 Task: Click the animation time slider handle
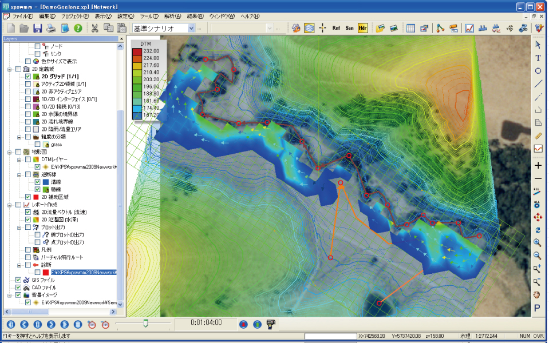point(146,324)
